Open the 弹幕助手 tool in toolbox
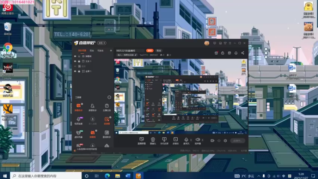Screen dimensions: 318x179 78,107
